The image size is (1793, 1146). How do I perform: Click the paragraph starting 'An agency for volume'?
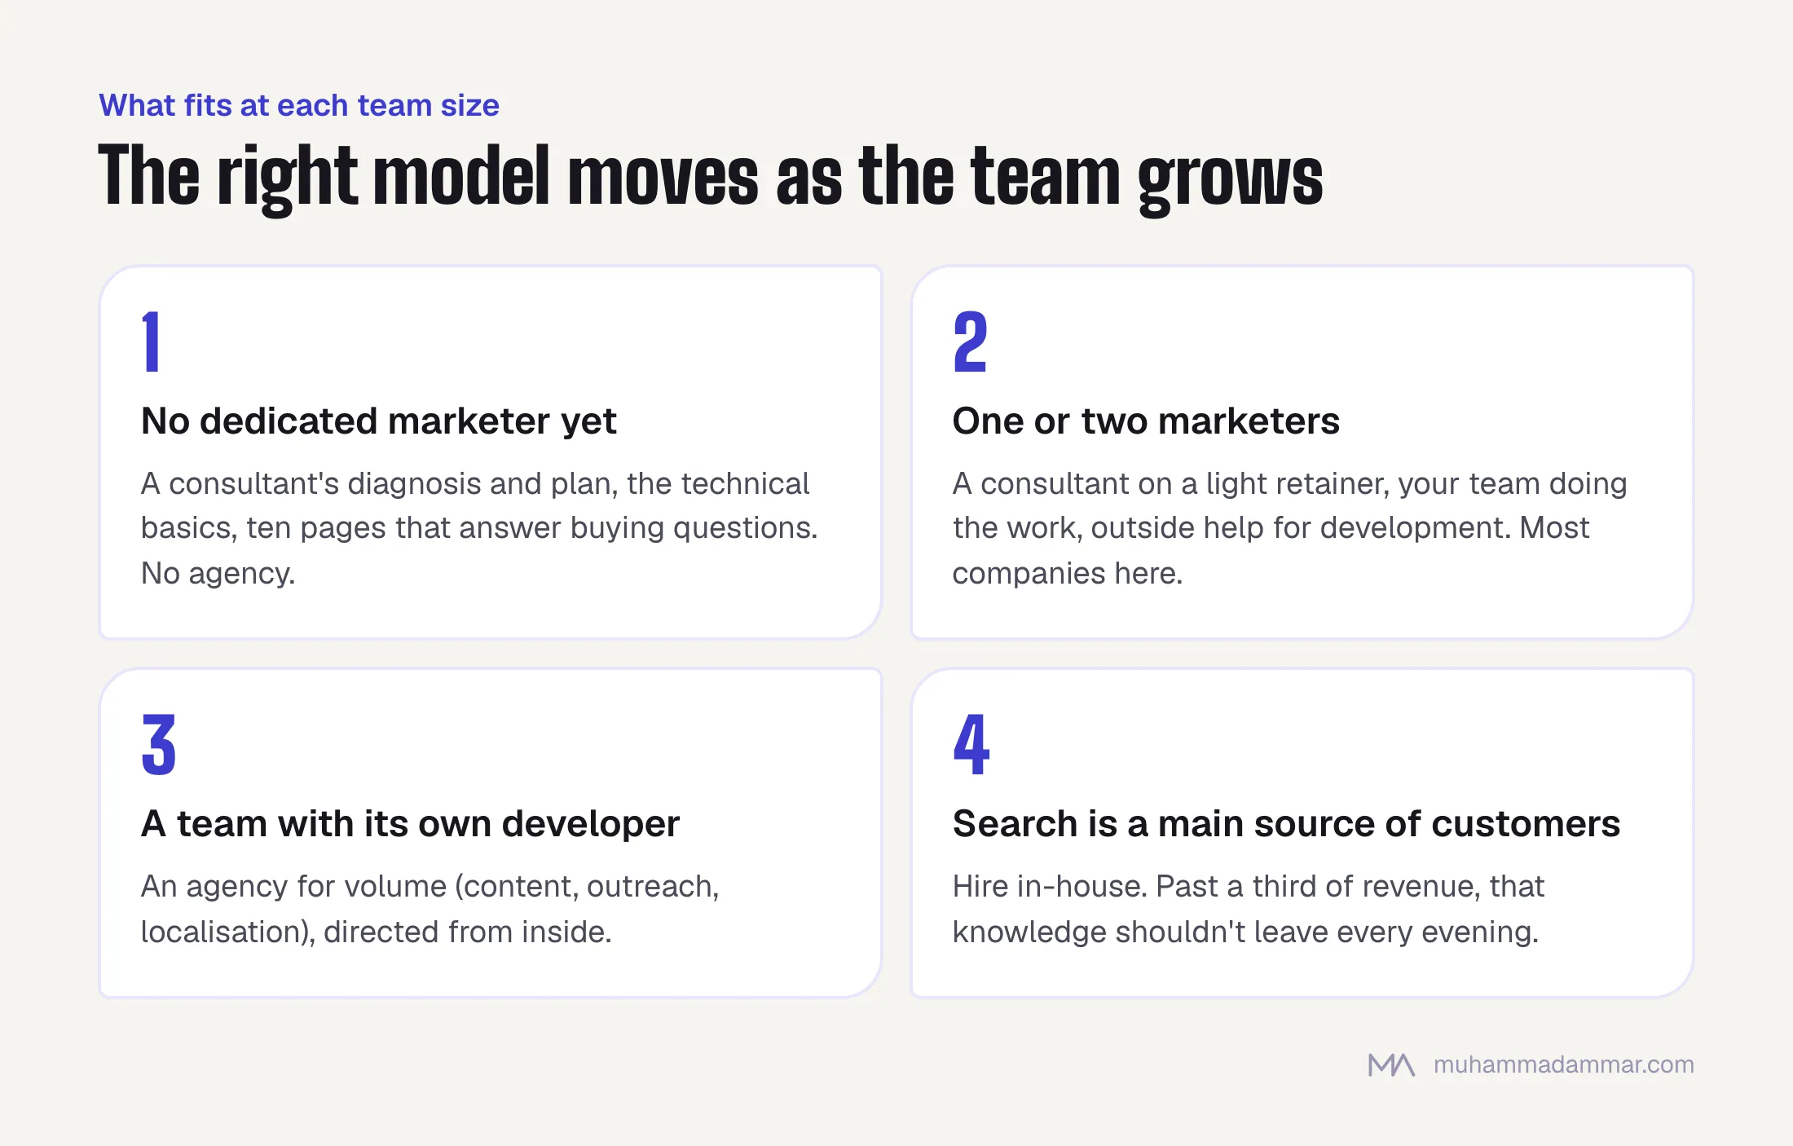coord(430,909)
